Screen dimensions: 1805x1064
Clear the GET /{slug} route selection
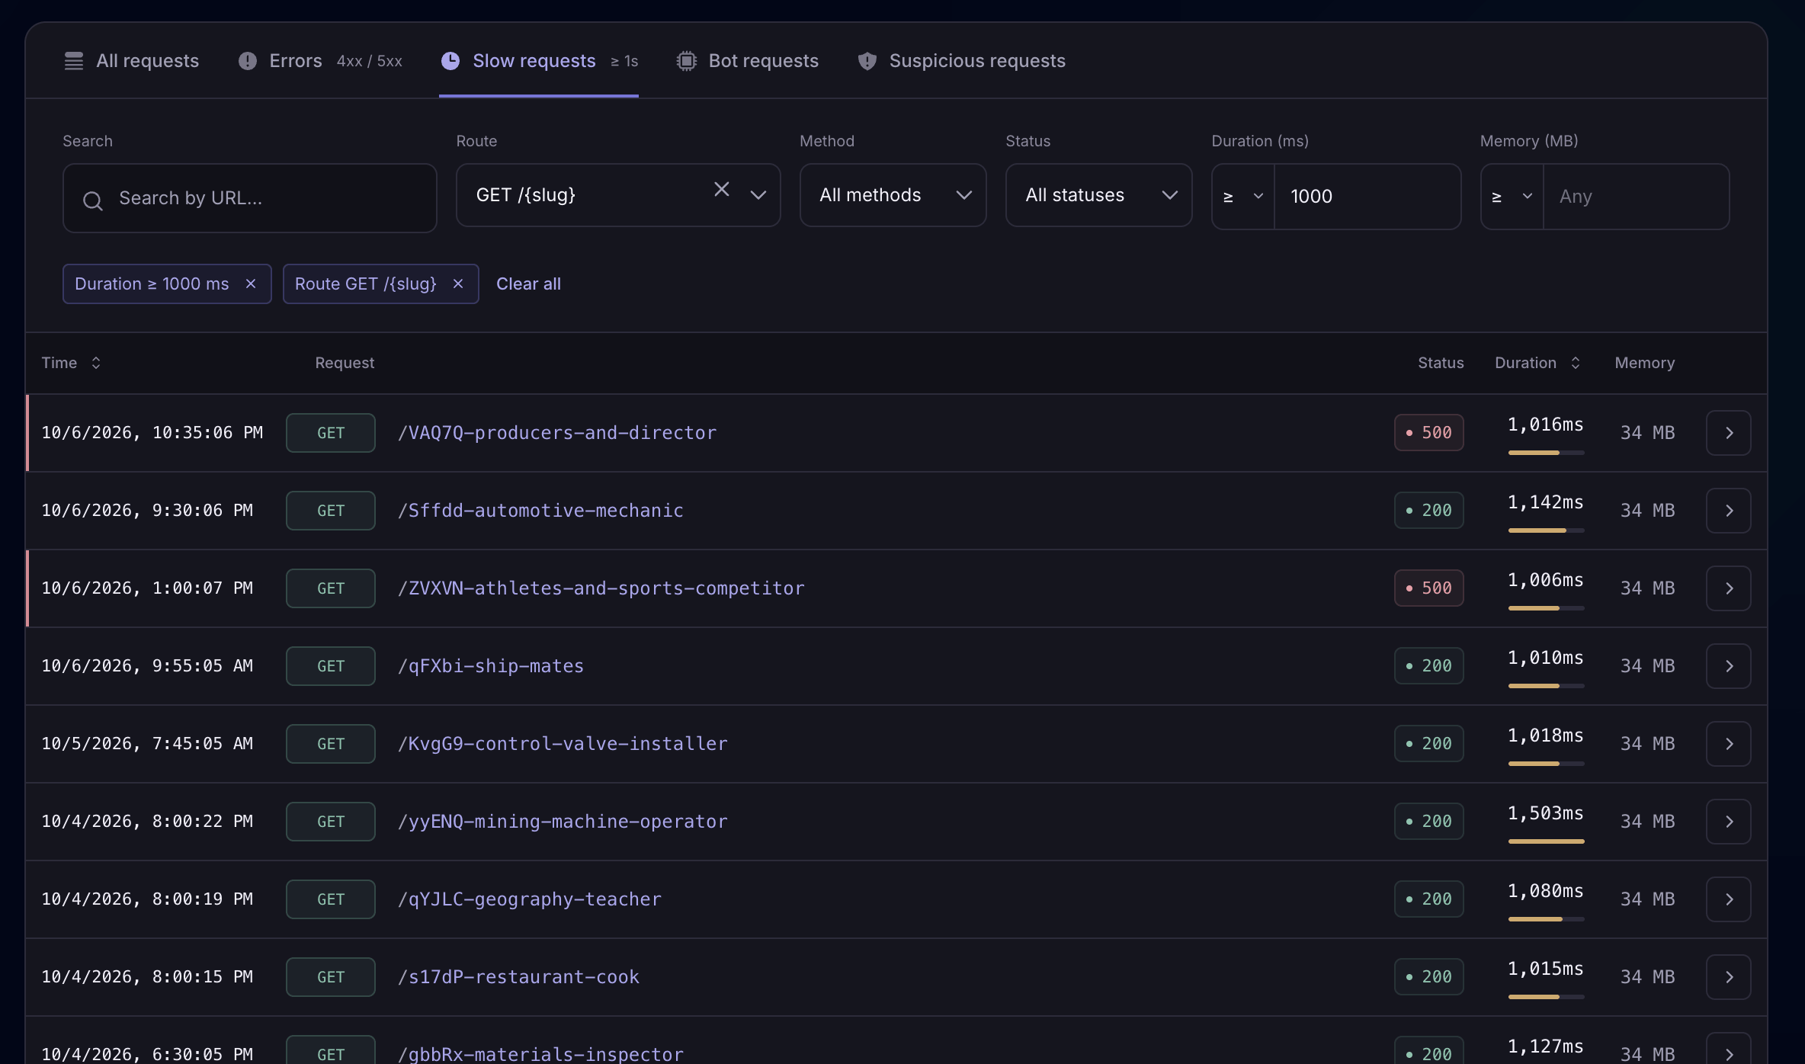722,189
